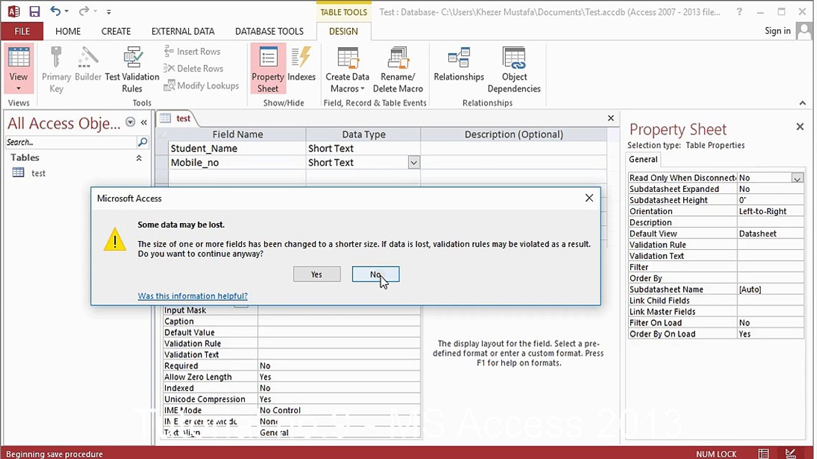Open the Relationships tool

coord(459,64)
